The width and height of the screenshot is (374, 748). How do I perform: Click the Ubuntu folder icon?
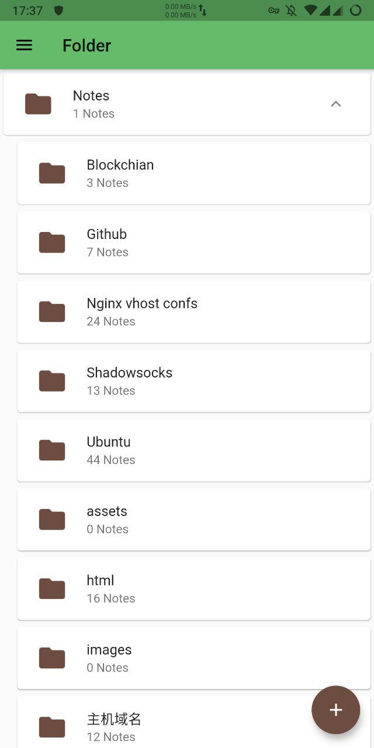click(x=51, y=450)
